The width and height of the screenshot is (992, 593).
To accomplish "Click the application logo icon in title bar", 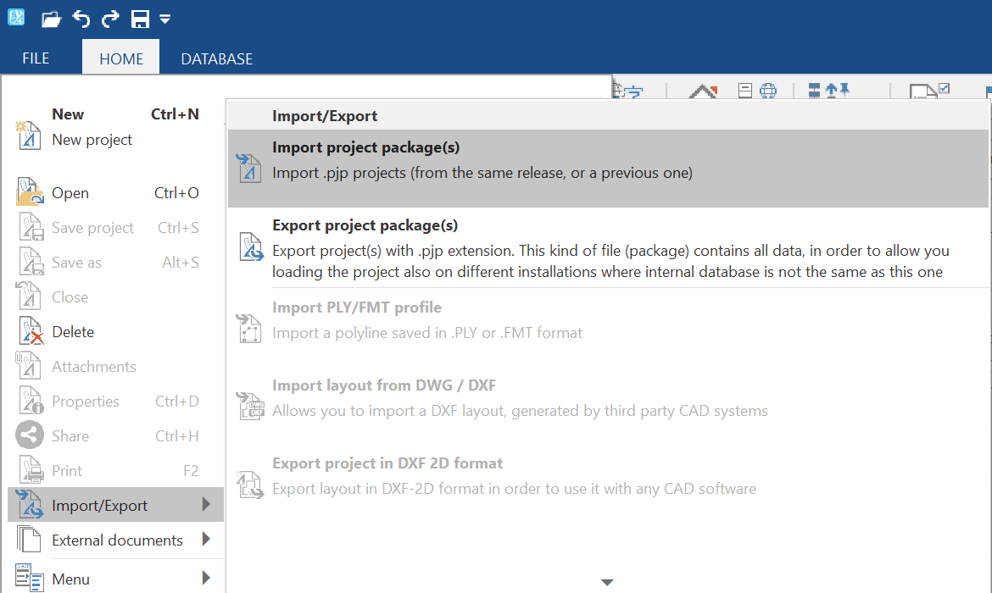I will [16, 17].
